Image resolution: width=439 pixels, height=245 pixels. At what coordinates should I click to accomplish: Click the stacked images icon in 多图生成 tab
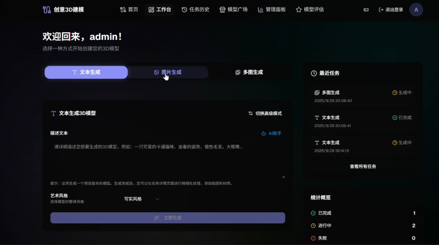pos(238,72)
